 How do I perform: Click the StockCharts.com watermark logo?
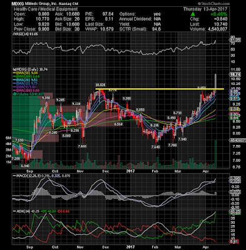click(x=214, y=4)
